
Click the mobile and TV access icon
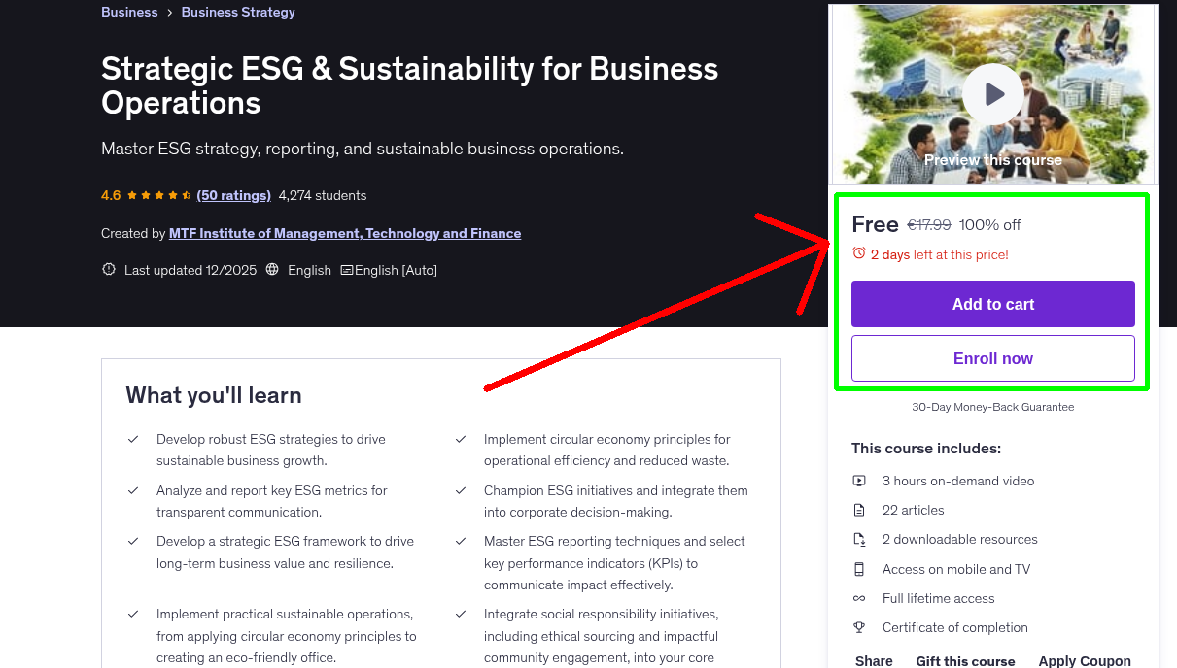pos(859,569)
